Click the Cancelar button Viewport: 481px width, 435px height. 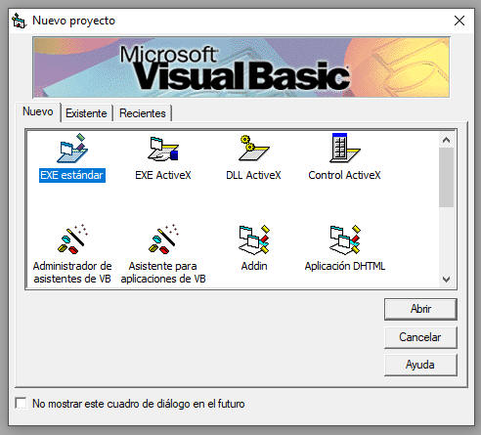click(x=420, y=337)
